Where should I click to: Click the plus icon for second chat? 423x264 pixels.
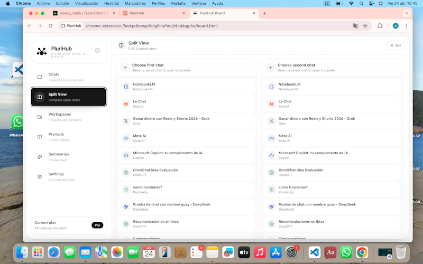click(270, 68)
